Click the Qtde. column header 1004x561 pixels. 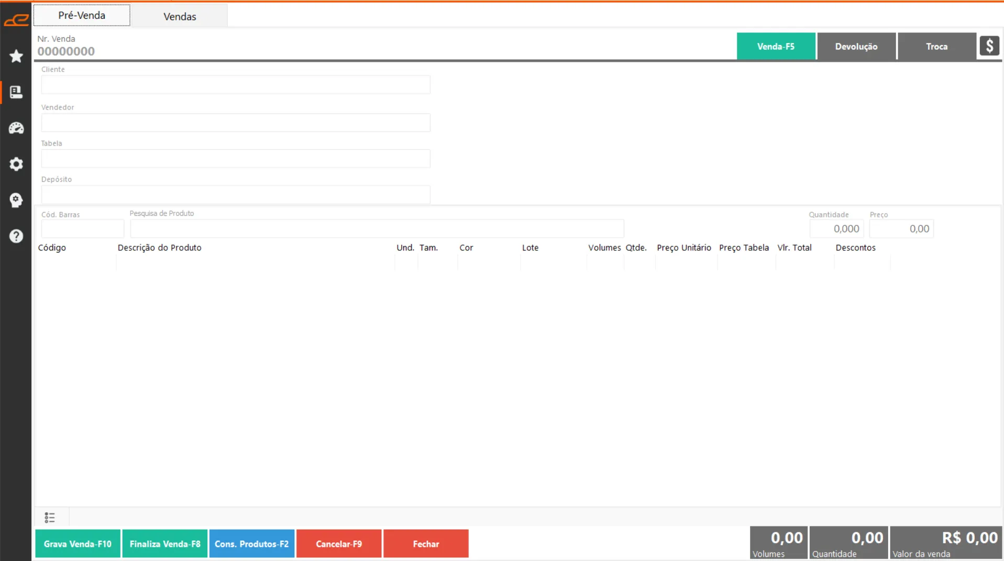pyautogui.click(x=636, y=248)
